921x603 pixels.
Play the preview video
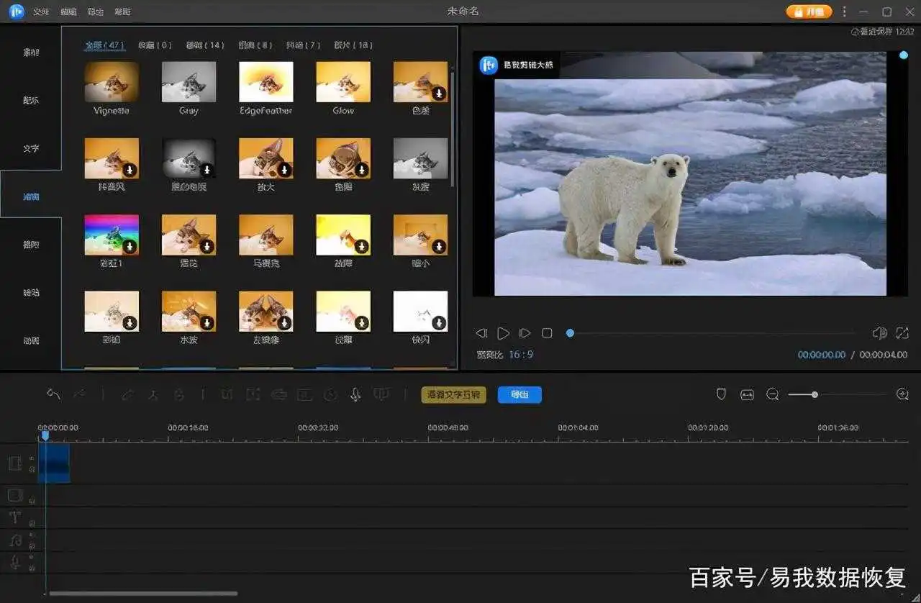[x=504, y=333]
